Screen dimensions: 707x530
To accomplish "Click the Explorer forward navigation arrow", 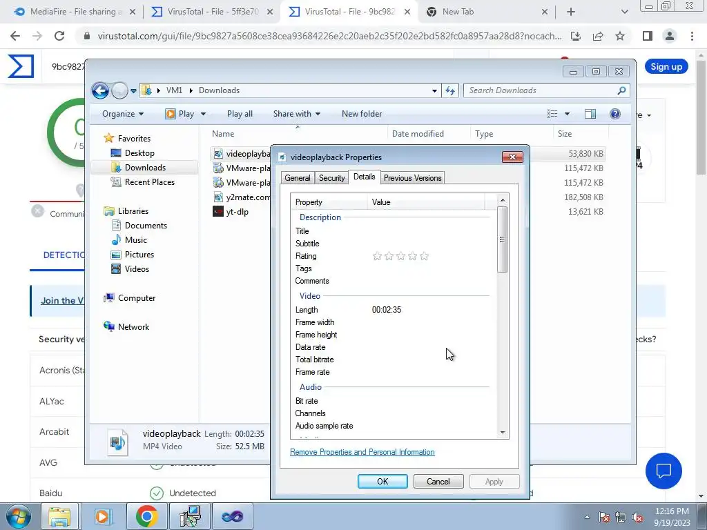I will coord(119,90).
